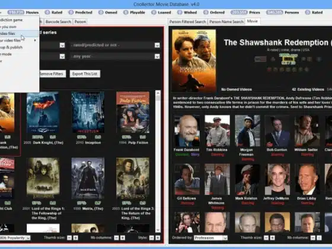
Task: Open James Whitmore's person photo
Action: 217,179
